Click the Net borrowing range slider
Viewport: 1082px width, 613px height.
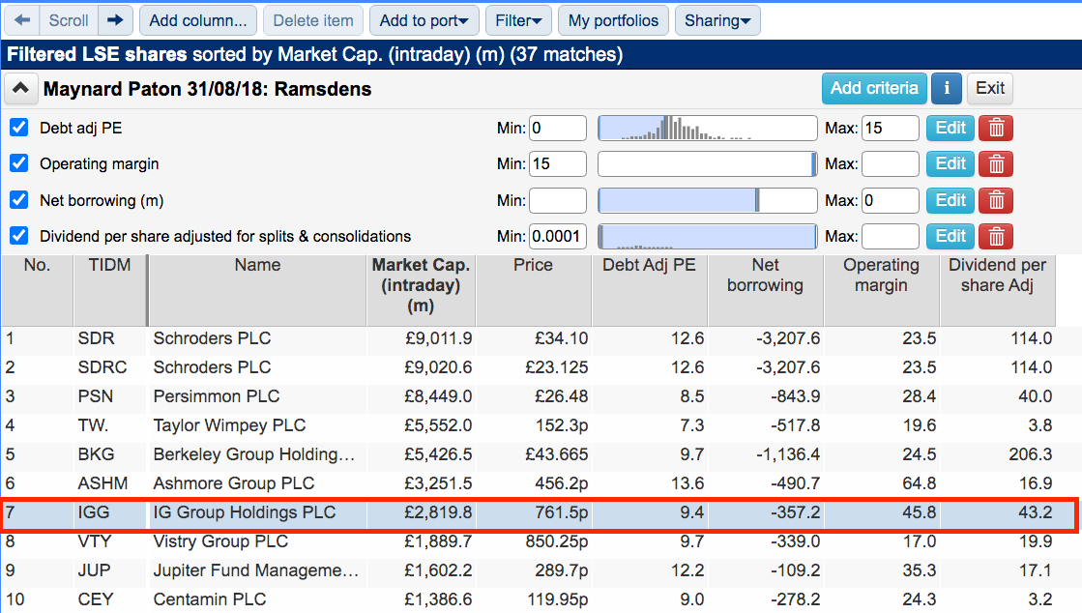point(707,201)
